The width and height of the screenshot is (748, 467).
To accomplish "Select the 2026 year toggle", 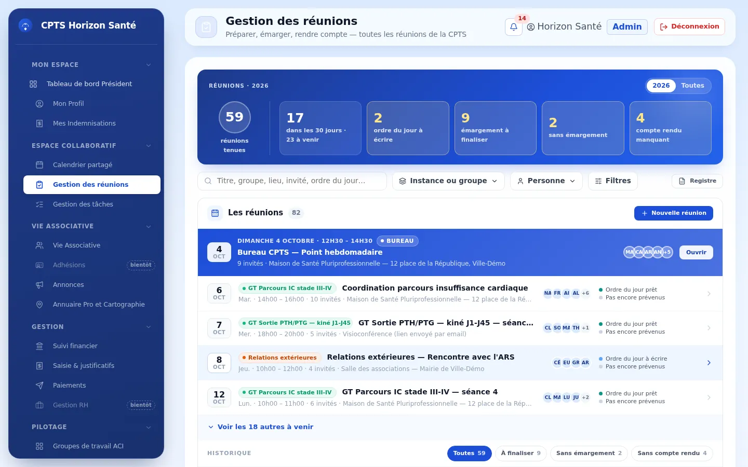I will [661, 86].
